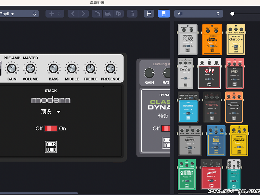Viewport: 260px width, 195px height.
Task: Click the trash can delete icon
Action: [132, 14]
